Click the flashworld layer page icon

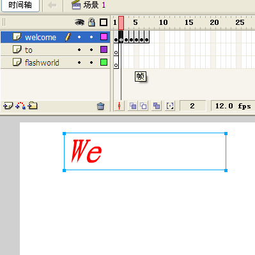point(17,62)
